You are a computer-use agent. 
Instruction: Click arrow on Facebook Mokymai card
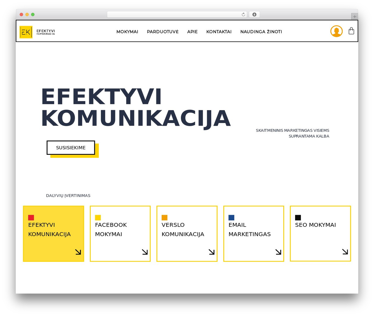coord(145,252)
